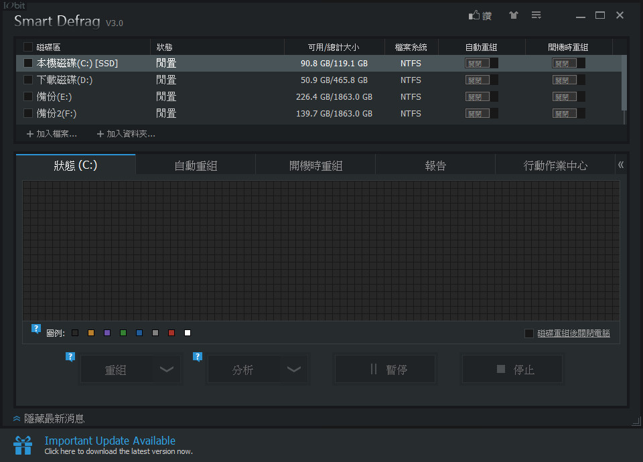Toggle 開機時重組 switch for 備份(E:)

[569, 96]
